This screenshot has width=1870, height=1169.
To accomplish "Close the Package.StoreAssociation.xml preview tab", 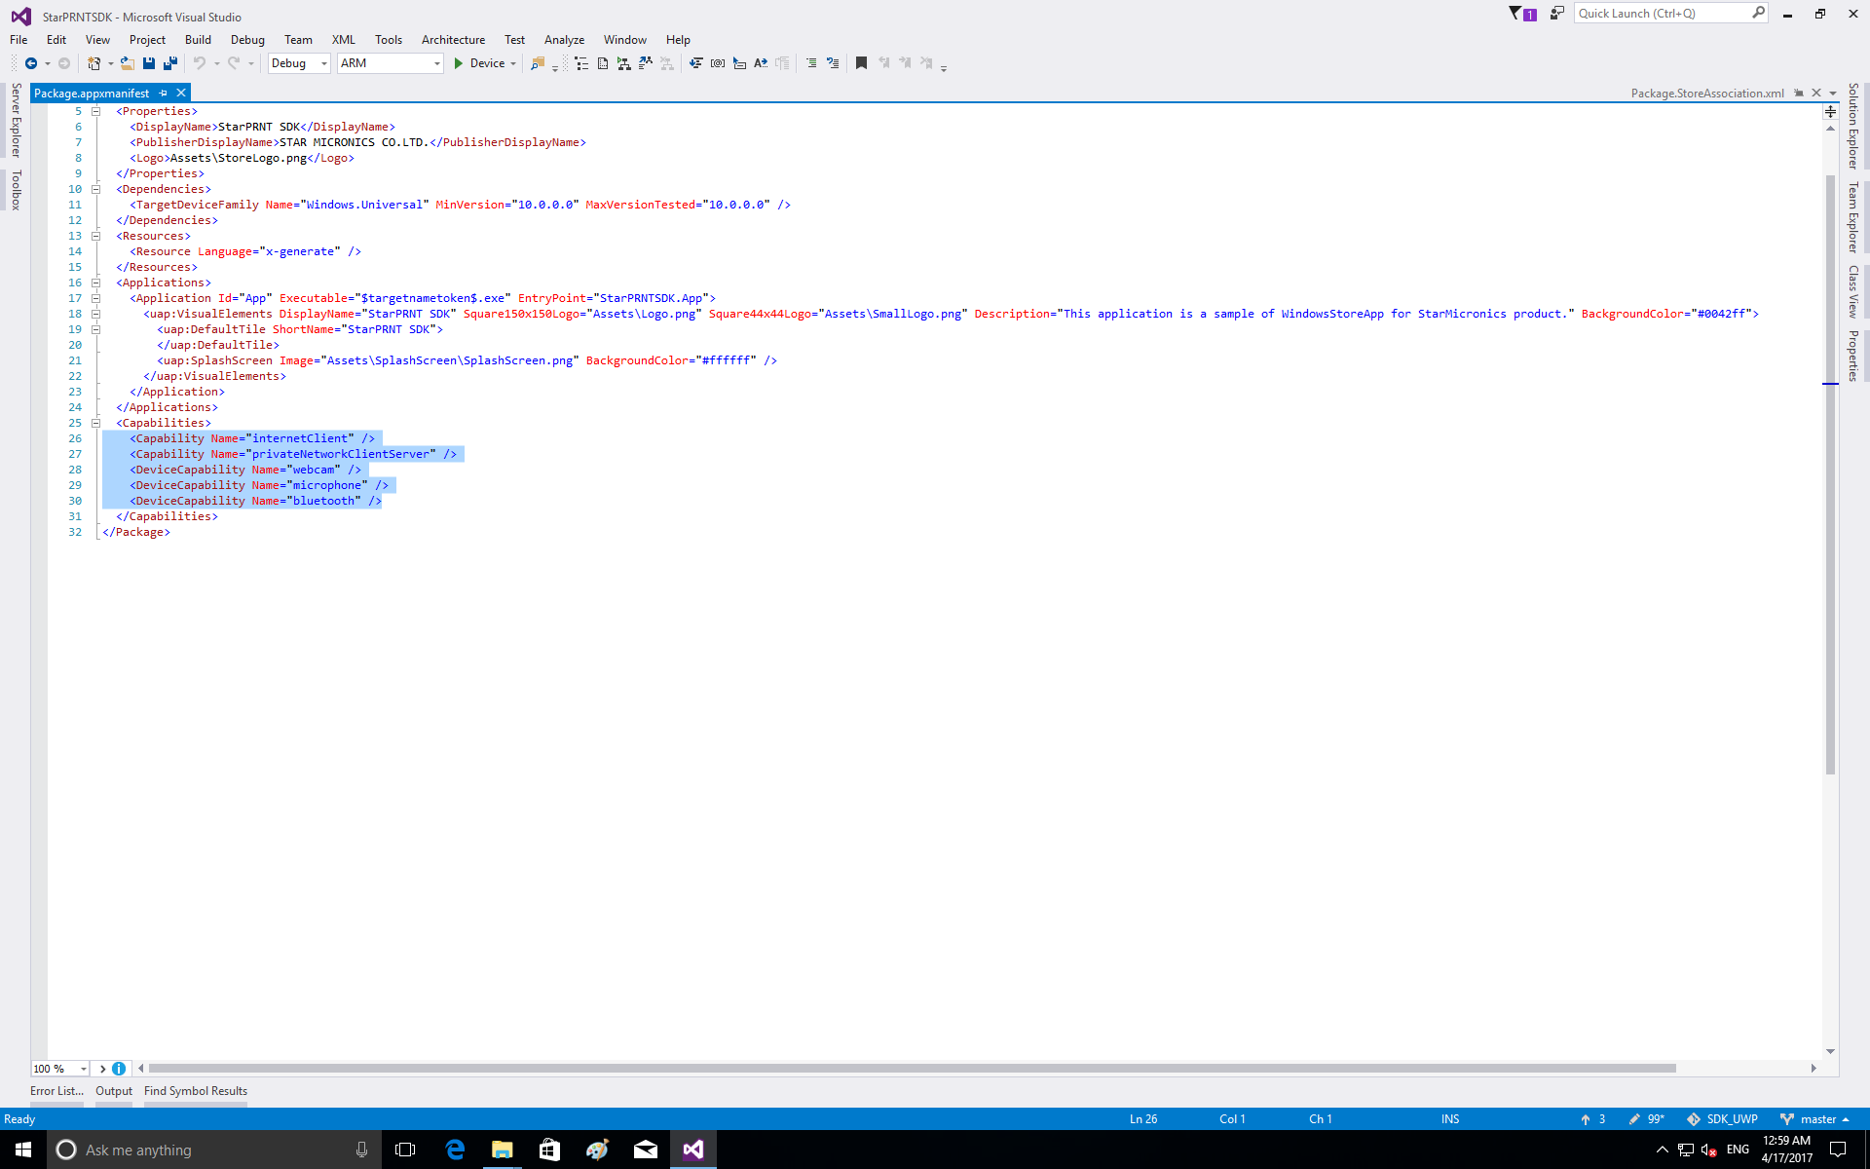I will pyautogui.click(x=1816, y=94).
